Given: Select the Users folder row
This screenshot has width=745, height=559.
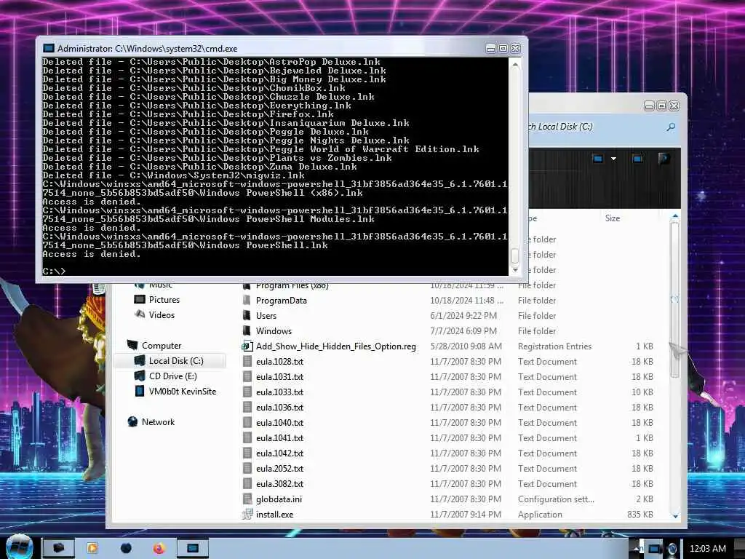Looking at the screenshot, I should (x=447, y=316).
